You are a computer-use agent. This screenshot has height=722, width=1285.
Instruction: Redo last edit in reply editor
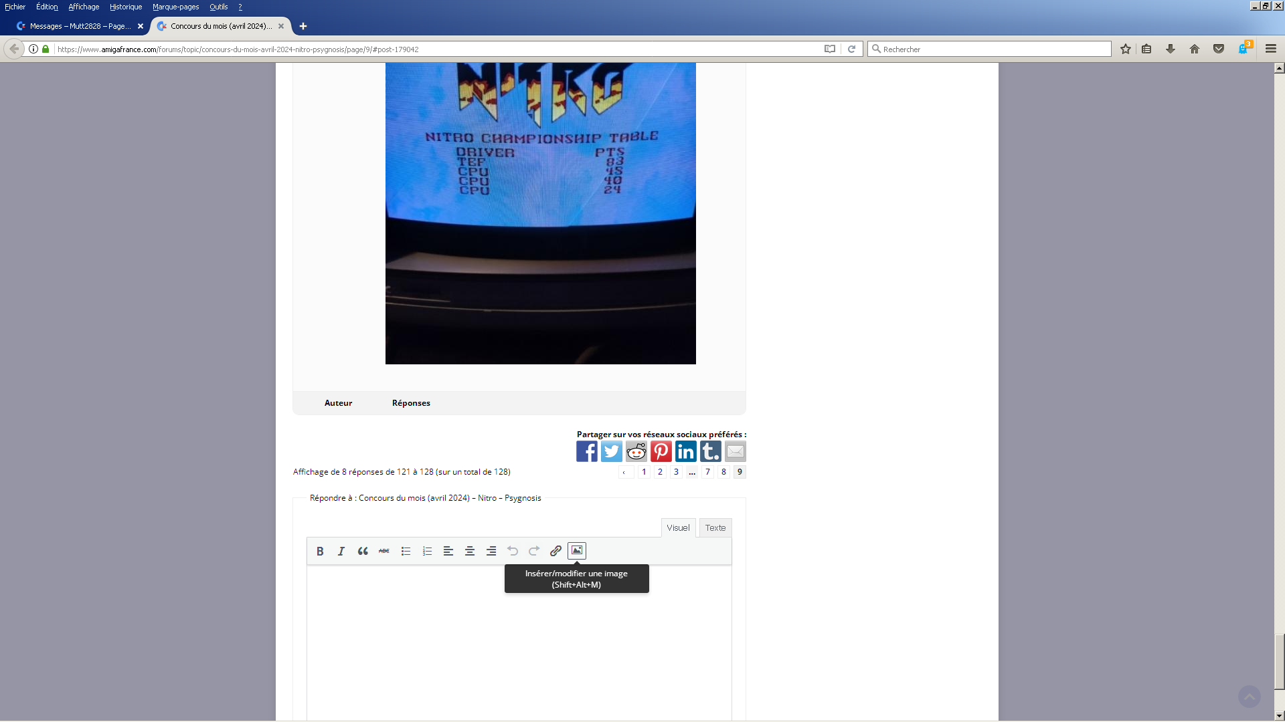534,551
